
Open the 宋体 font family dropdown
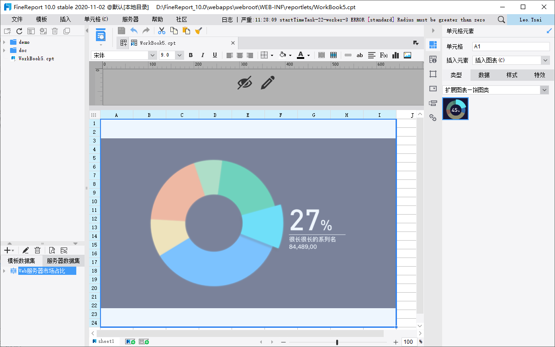(x=153, y=55)
